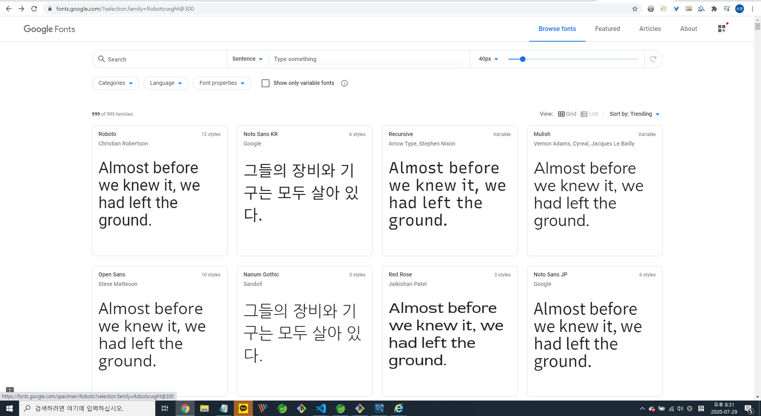Switch to the Browse fonts tab
Viewport: 761px width, 416px height.
557,29
